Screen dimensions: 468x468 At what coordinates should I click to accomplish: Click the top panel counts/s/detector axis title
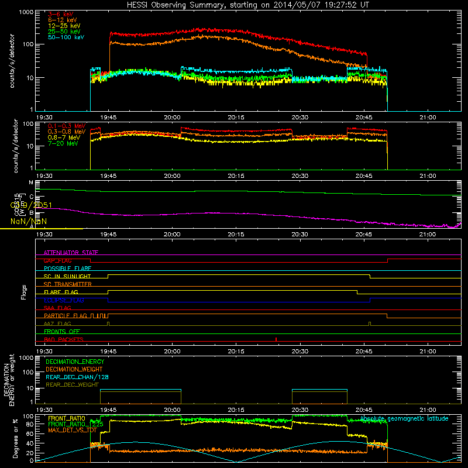coord(12,61)
